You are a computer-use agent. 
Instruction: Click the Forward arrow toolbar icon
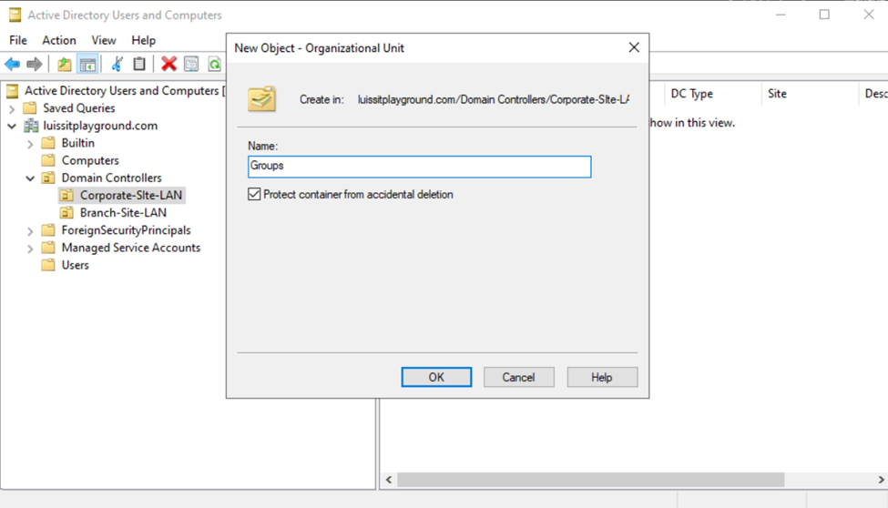pos(34,64)
